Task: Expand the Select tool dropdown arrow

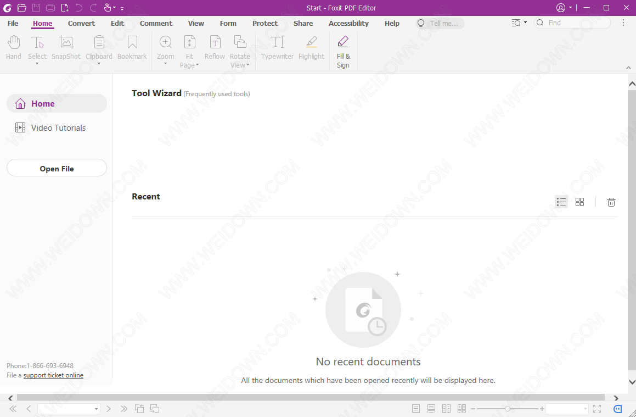Action: [37, 63]
